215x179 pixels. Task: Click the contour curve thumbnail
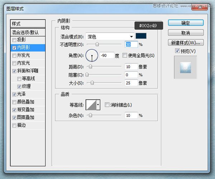coord(91,105)
